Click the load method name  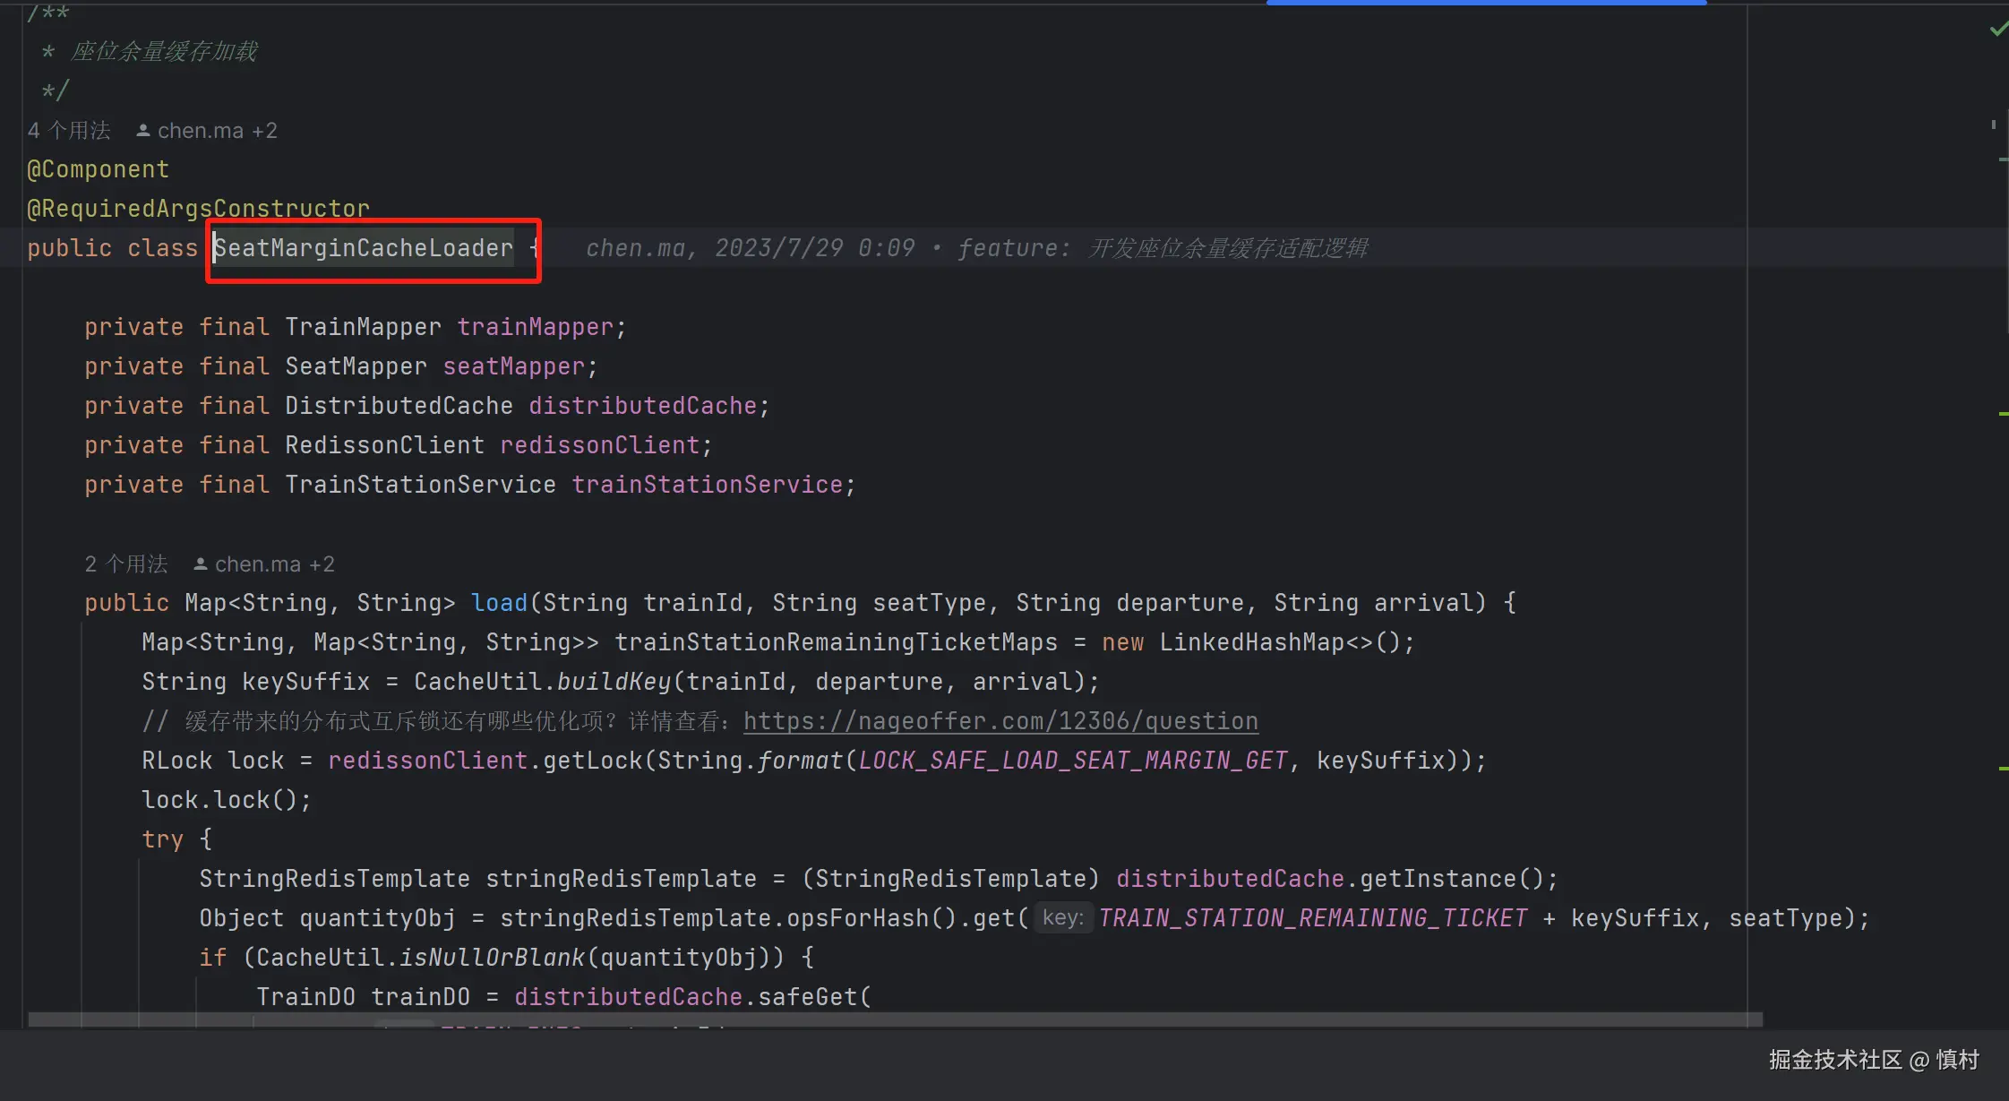(499, 603)
